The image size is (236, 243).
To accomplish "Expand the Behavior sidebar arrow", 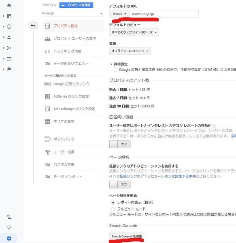I will [x=4, y=59].
